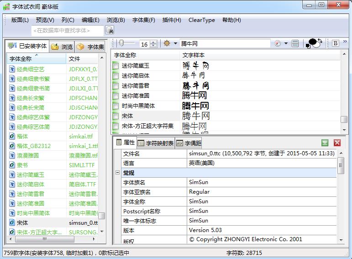Swap foreground and background sample colors
The width and height of the screenshot is (352, 259).
[319, 42]
